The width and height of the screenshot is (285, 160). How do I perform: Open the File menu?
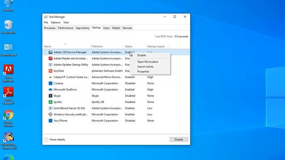46,23
